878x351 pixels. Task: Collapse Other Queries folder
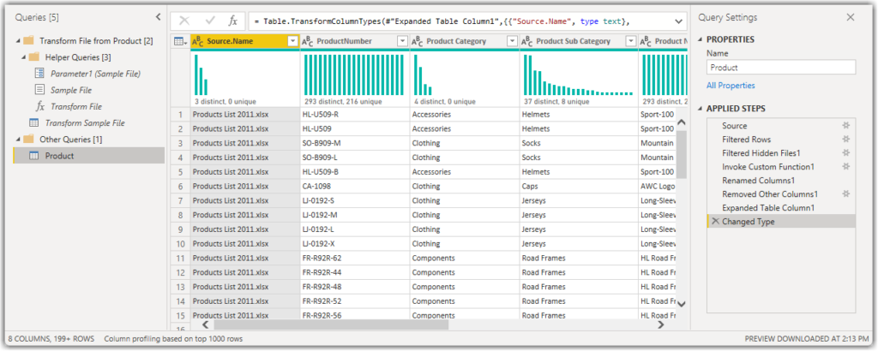coord(18,140)
